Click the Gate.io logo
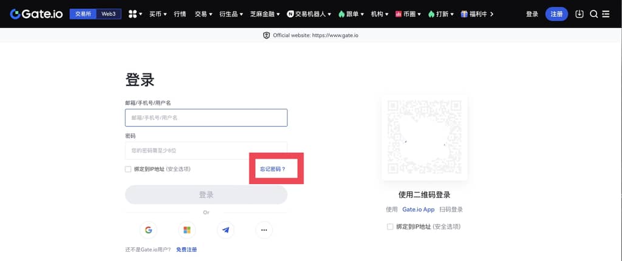622x261 pixels. click(x=36, y=14)
